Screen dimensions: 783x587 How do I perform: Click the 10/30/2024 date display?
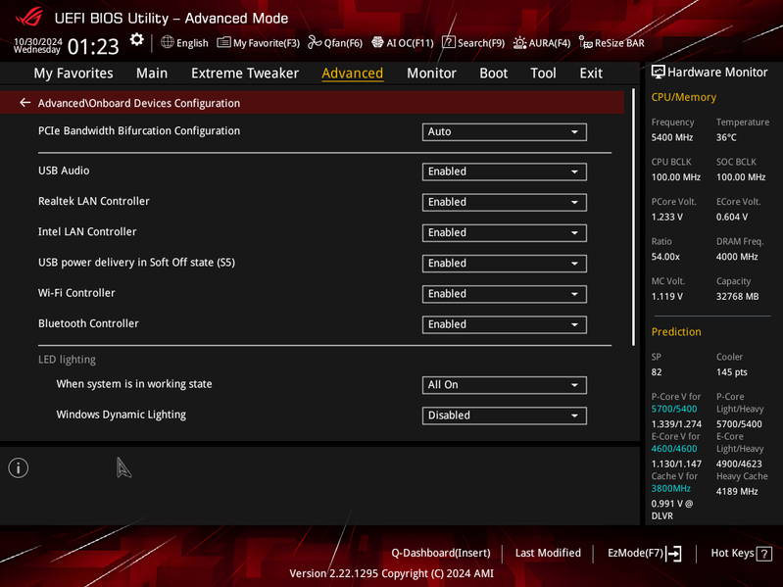point(38,41)
